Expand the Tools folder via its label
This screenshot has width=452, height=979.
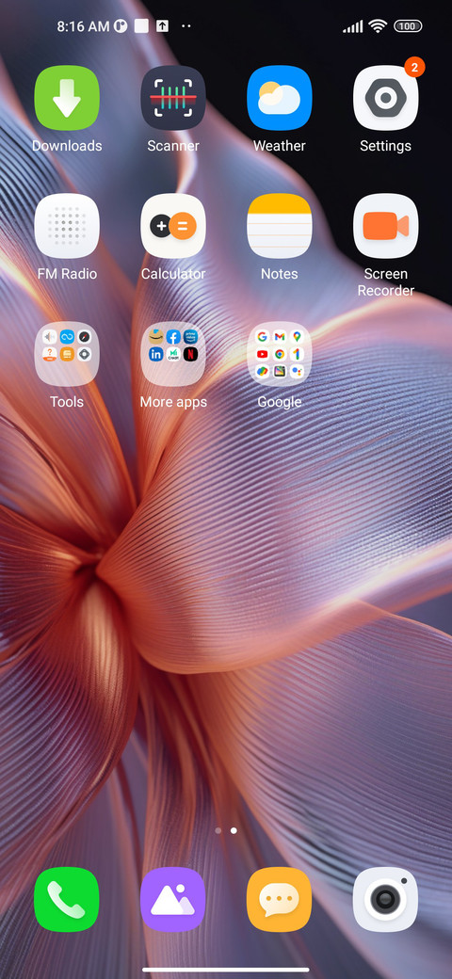pyautogui.click(x=67, y=401)
